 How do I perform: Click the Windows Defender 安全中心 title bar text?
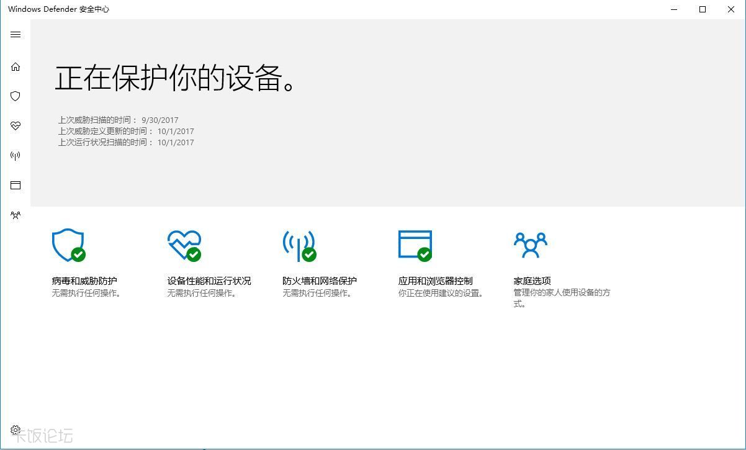pos(59,9)
